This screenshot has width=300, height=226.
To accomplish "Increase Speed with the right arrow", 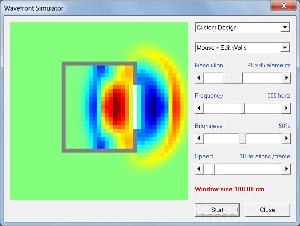I will point(286,169).
